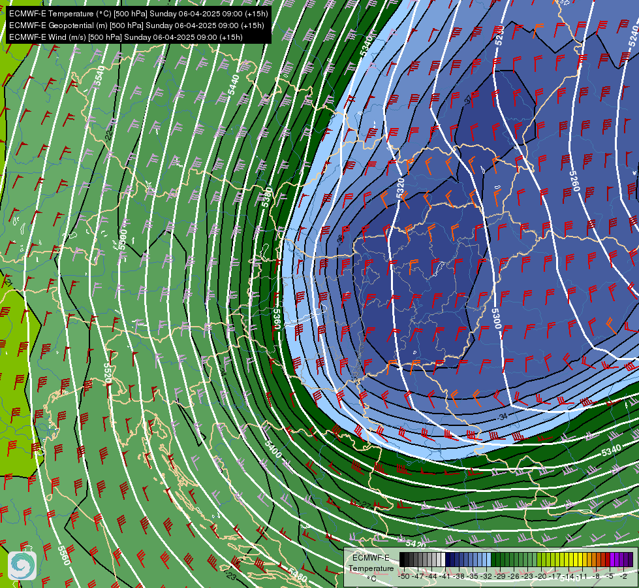The width and height of the screenshot is (639, 588).
Task: Click the blue swirl logo icon
Action: coord(22,565)
